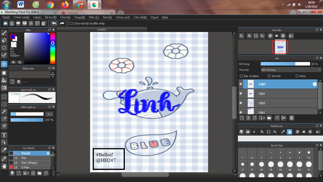Viewport: 323px width, 182px height.
Task: Open Word from the taskbar
Action: 21,4
